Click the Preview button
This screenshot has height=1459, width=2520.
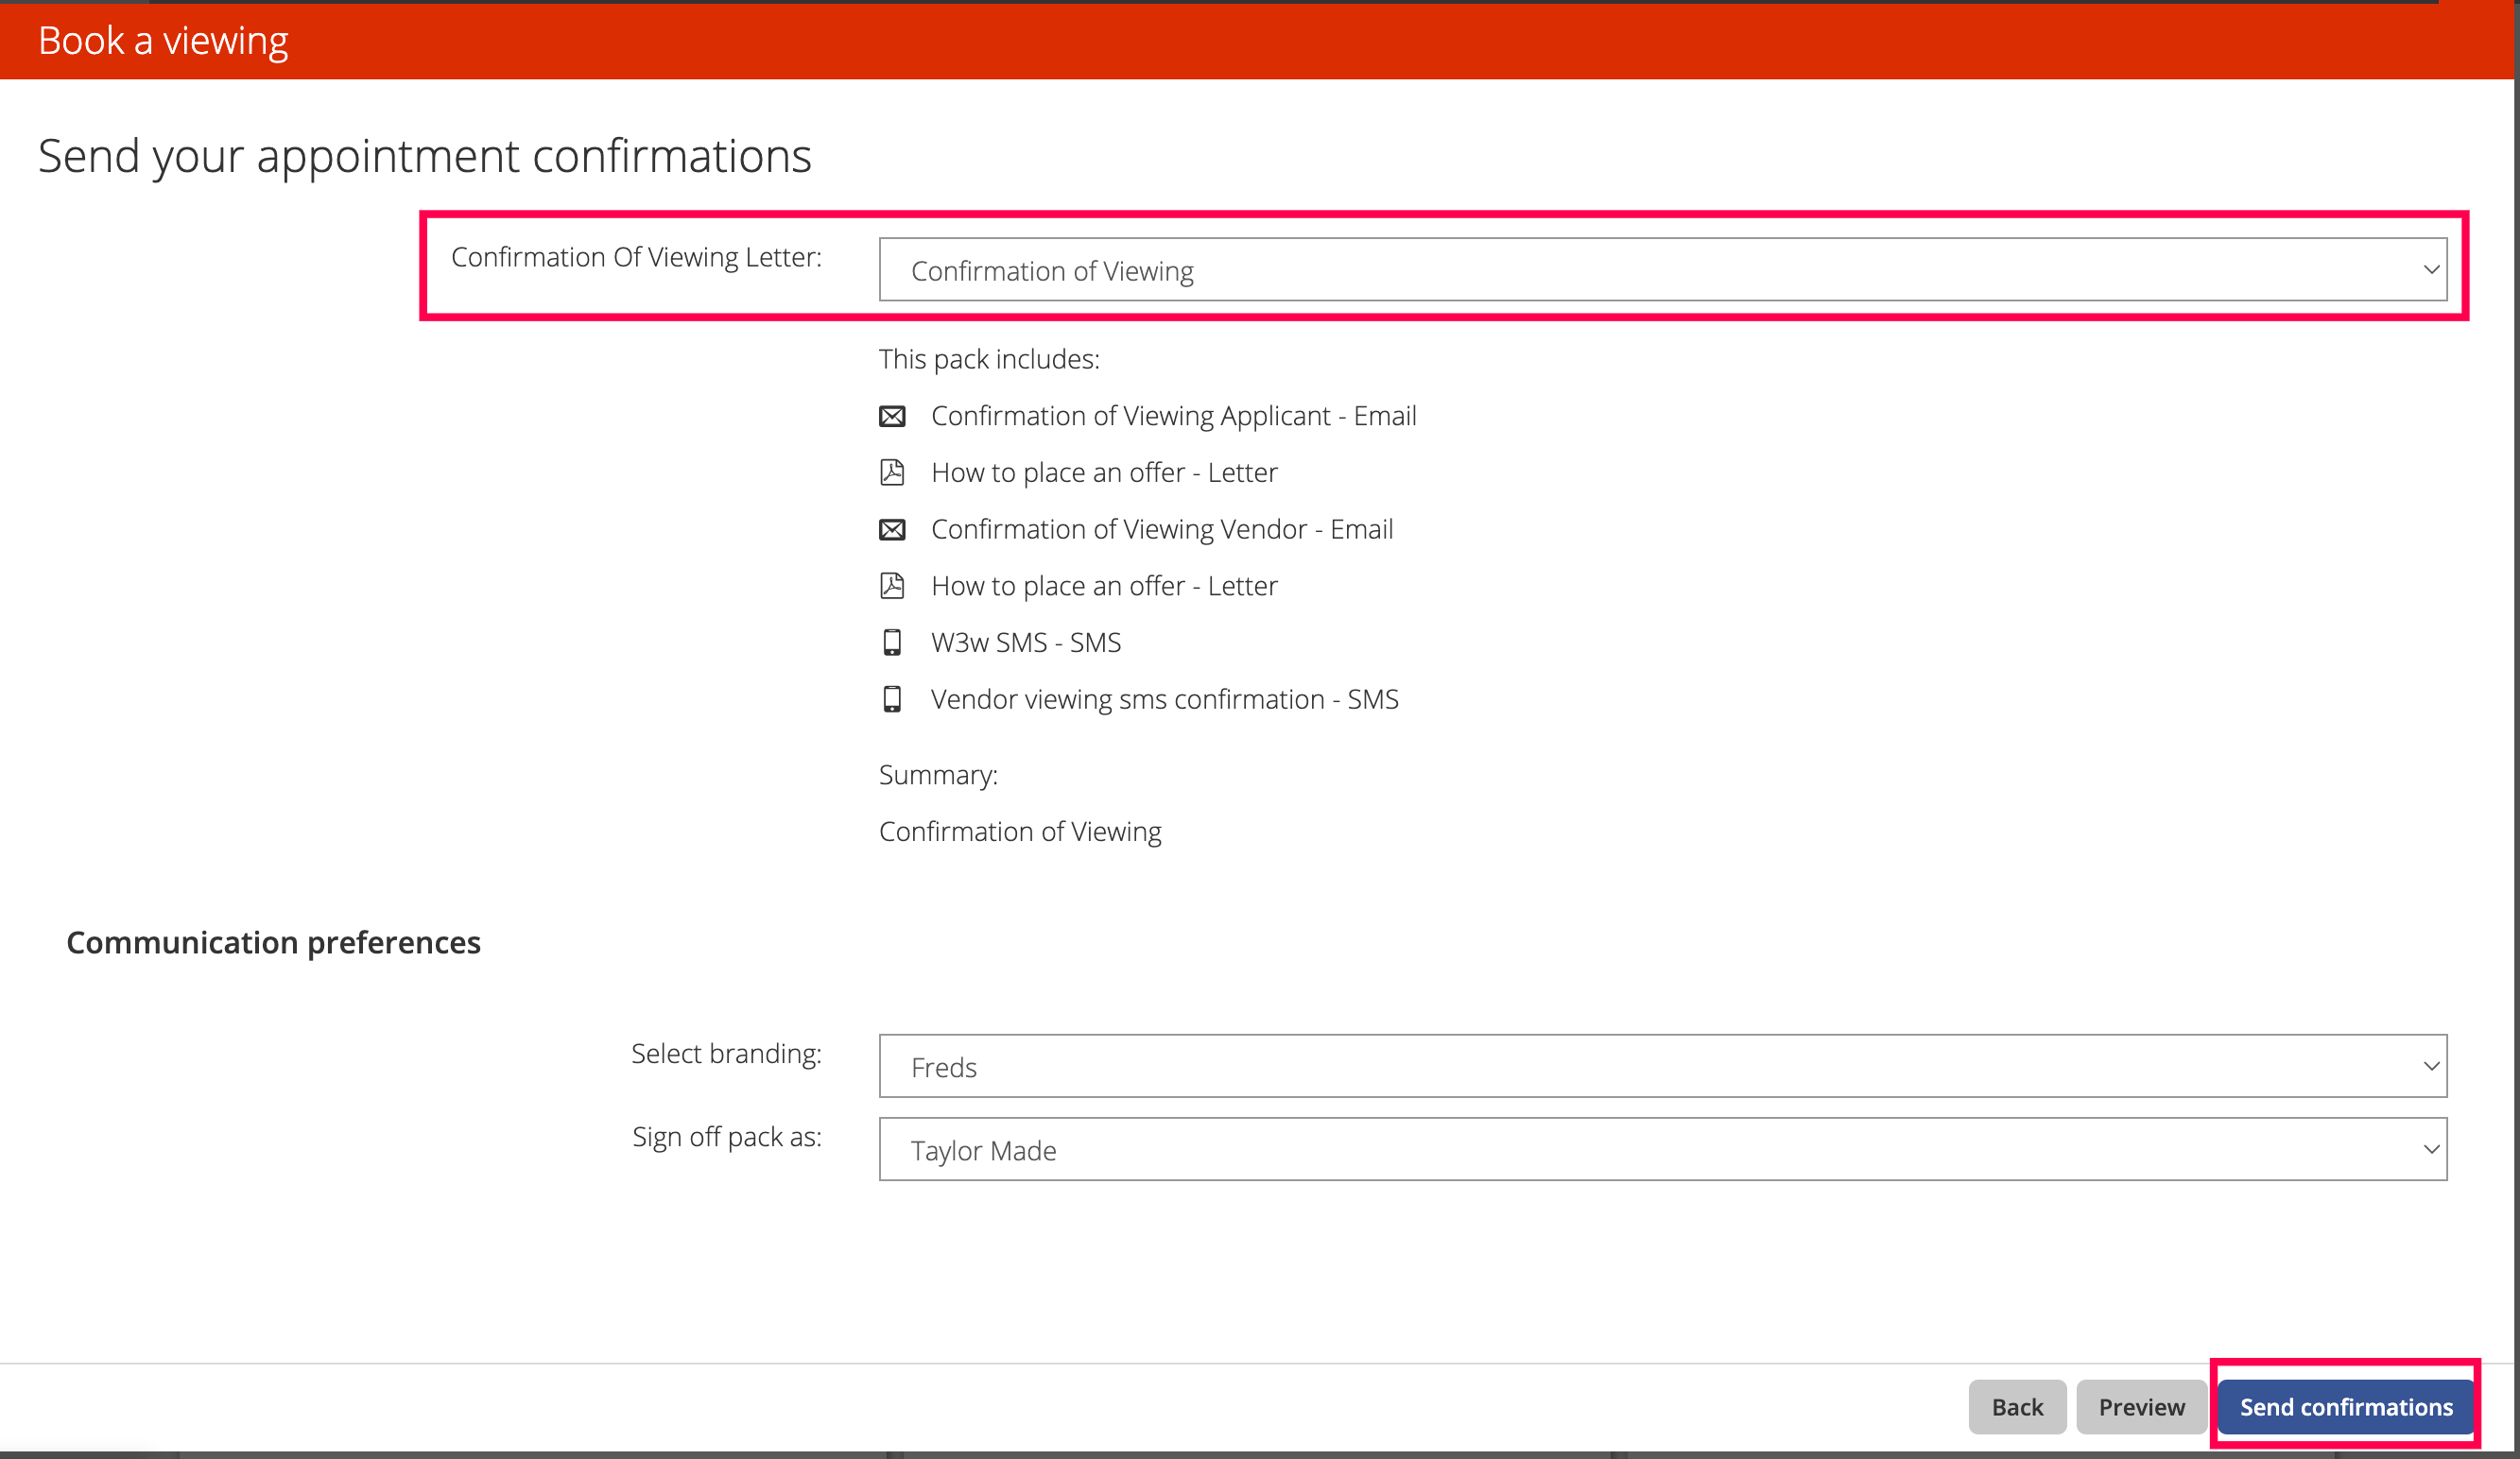[2141, 1407]
